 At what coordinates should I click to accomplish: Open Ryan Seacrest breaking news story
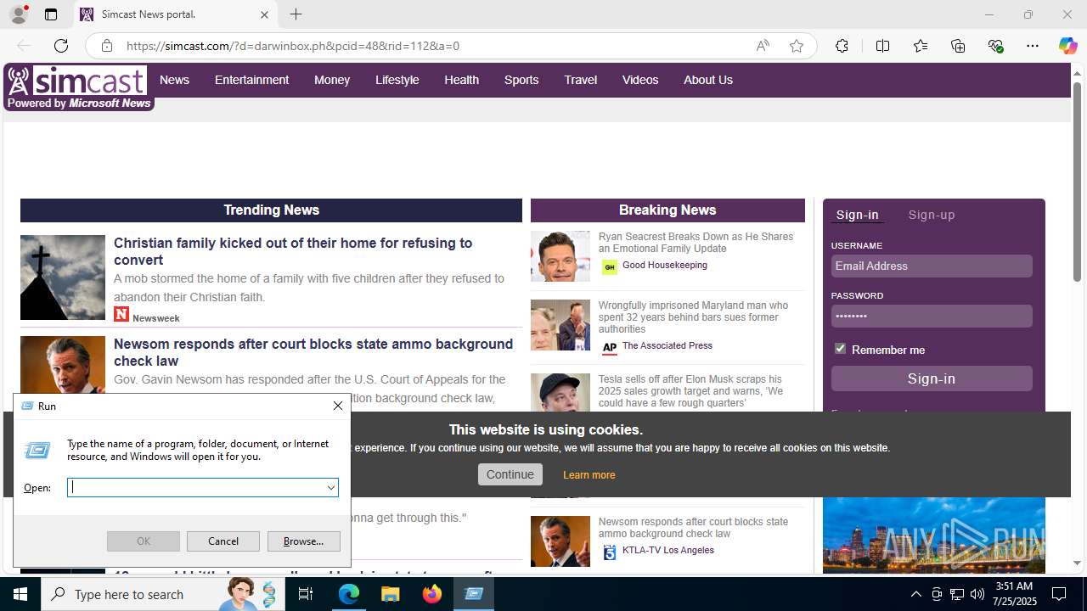tap(696, 243)
